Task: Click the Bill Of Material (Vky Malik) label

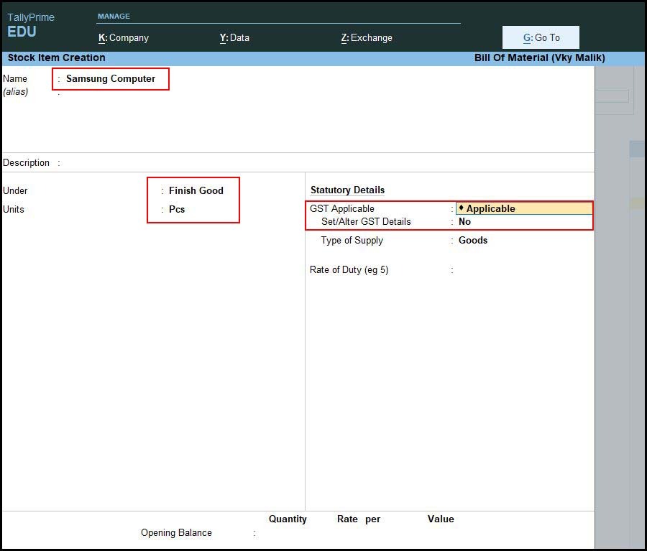Action: point(540,57)
